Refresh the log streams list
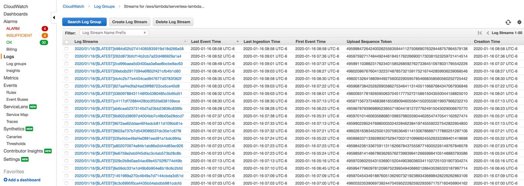This screenshot has height=186, width=524. 508,22
